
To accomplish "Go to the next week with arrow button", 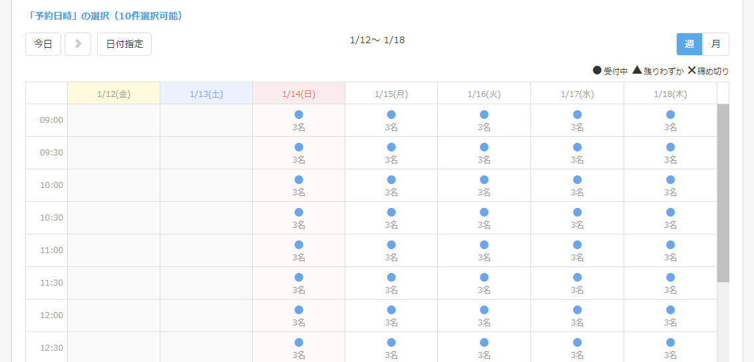I will [78, 45].
